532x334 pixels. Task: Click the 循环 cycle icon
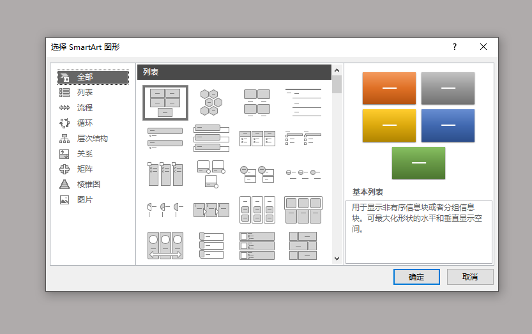[x=65, y=123]
